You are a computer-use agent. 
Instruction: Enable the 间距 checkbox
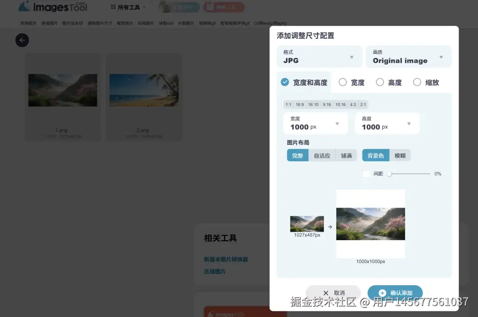366,174
